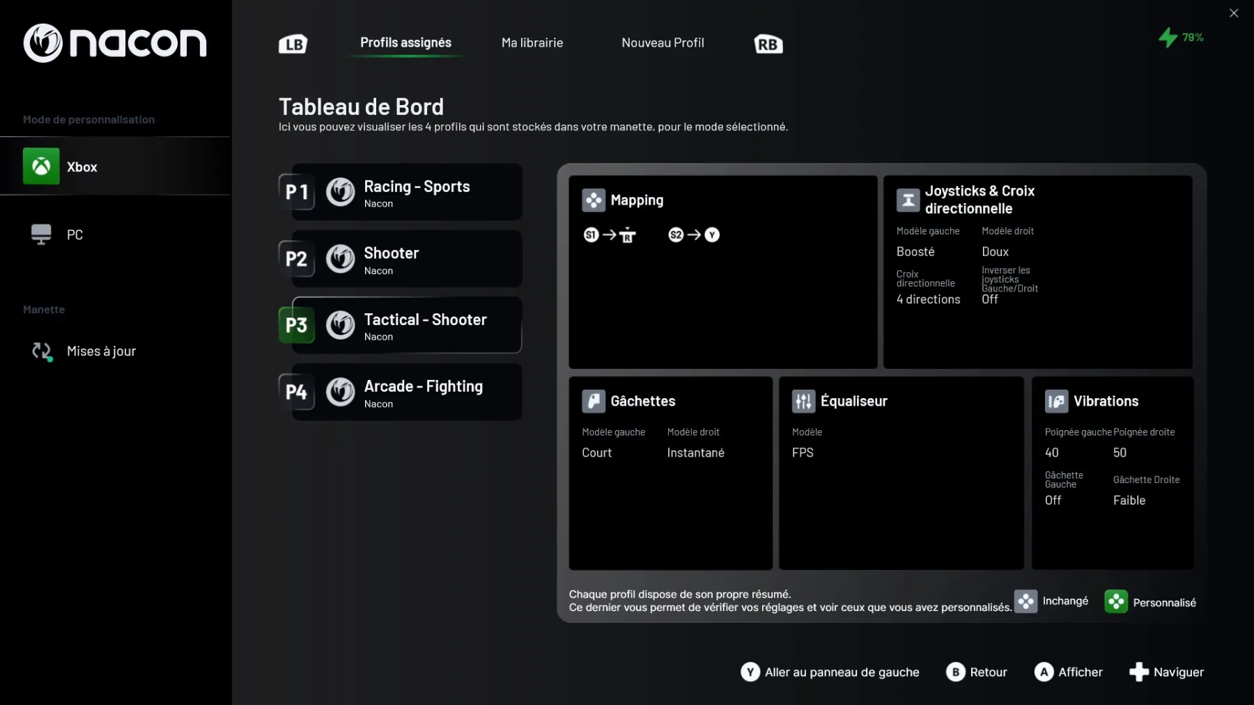Click the Inchangé legend icon
This screenshot has width=1254, height=705.
click(1025, 601)
